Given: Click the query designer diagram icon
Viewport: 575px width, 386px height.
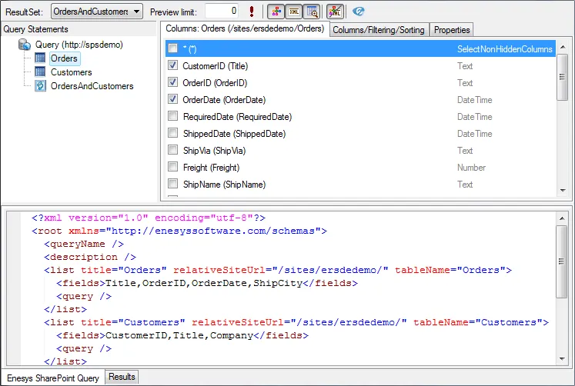Looking at the screenshot, I should tap(274, 11).
